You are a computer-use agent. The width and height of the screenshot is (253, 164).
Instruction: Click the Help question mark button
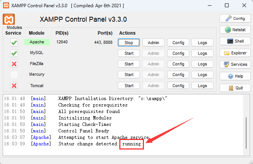(x=235, y=76)
